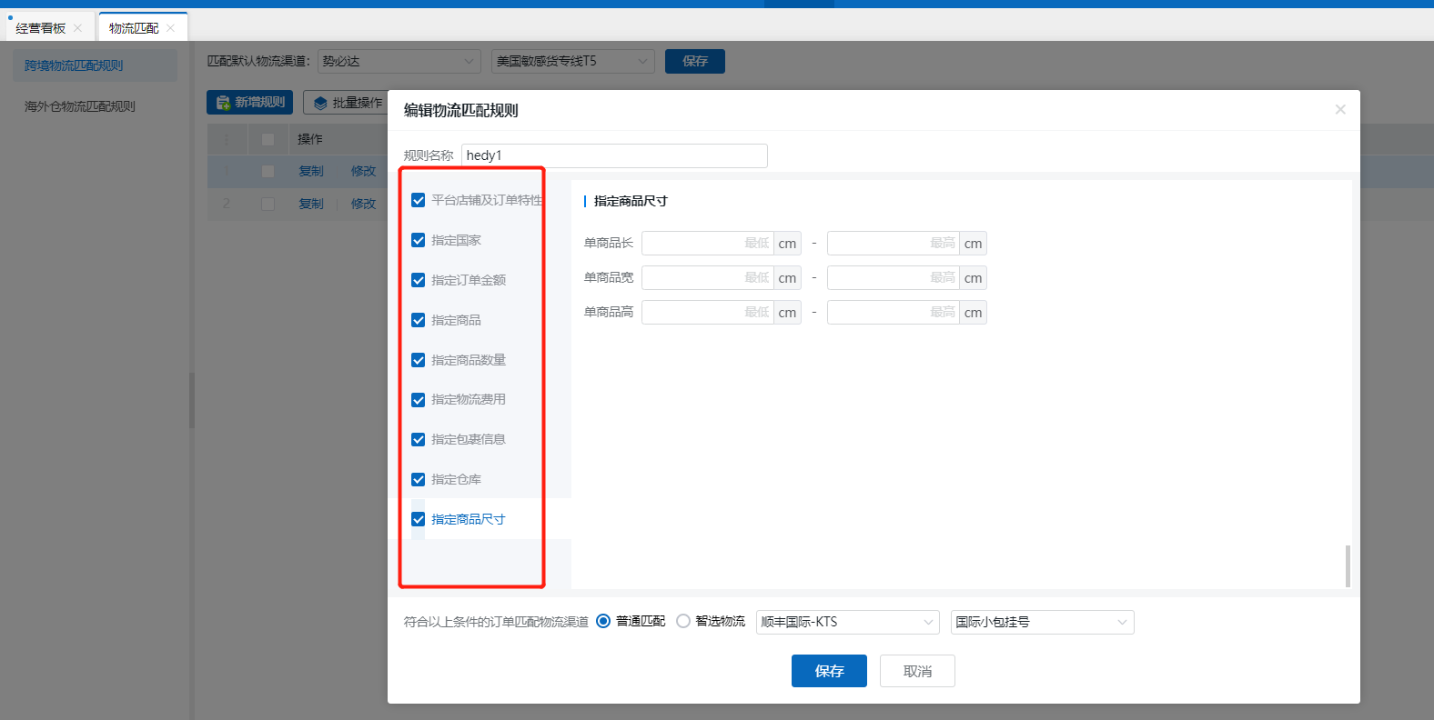
Task: Open the 美国敏感货专线T5 dropdown
Action: click(x=572, y=61)
